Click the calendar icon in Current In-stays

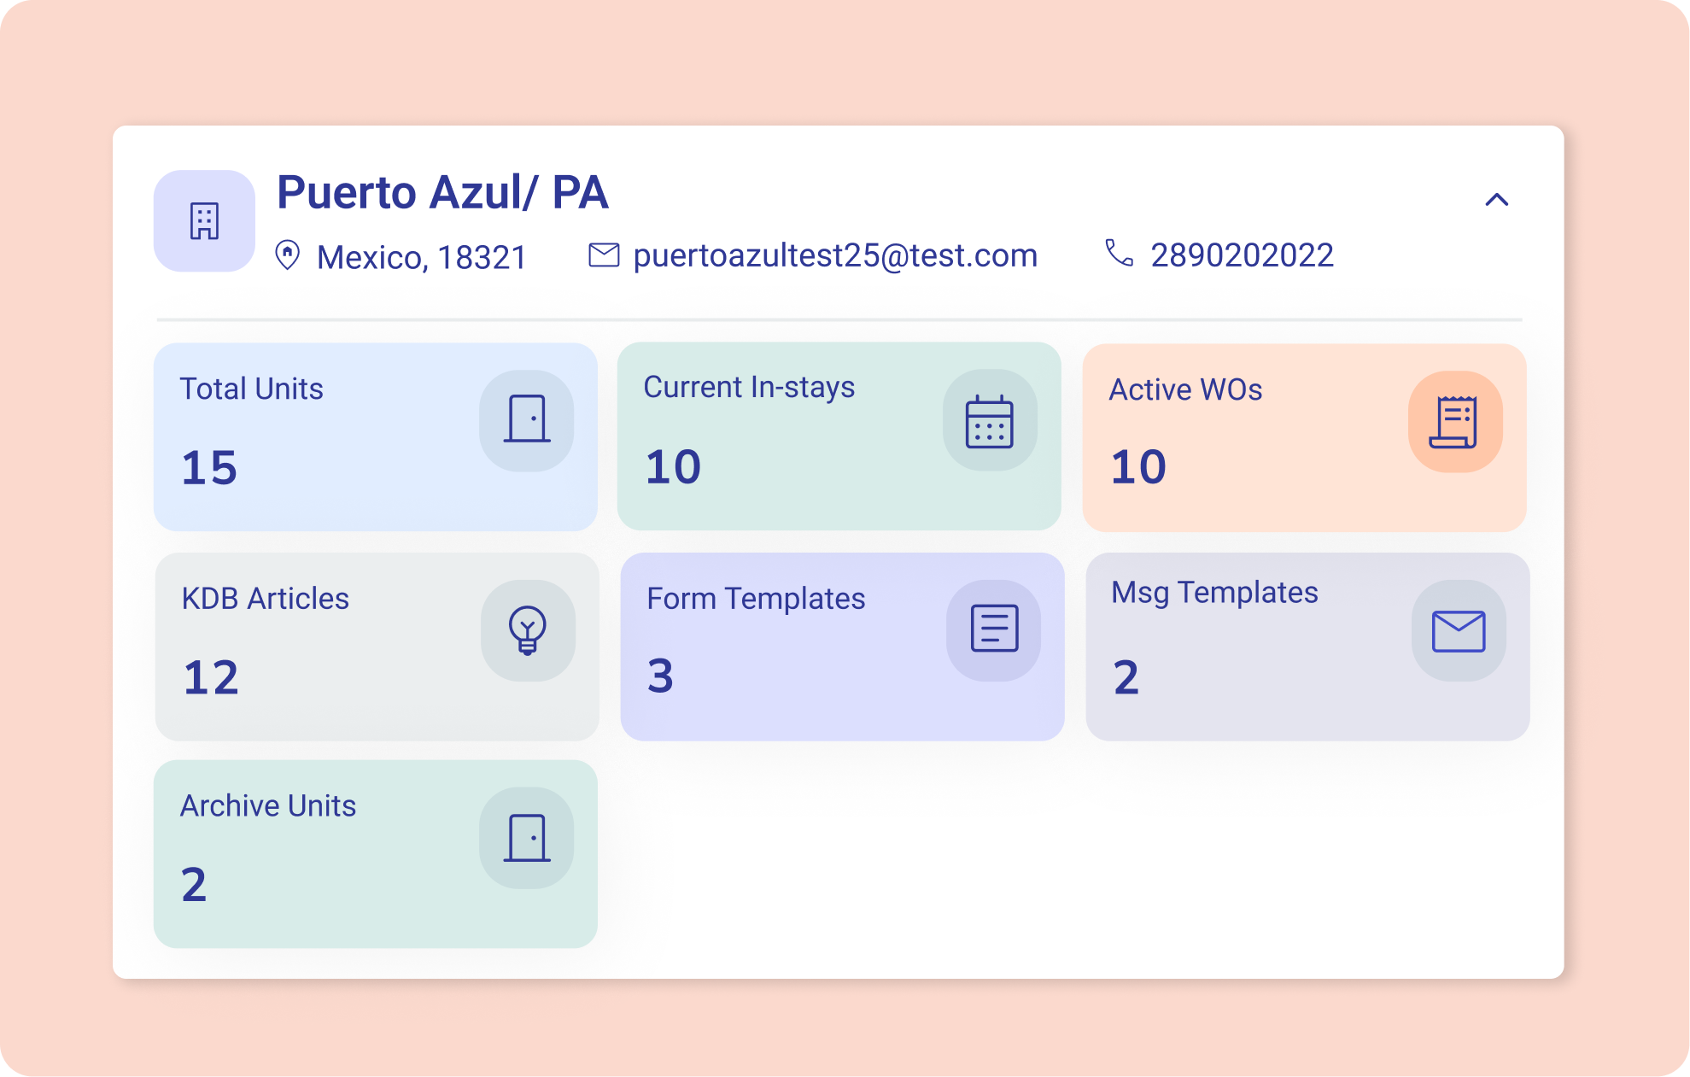click(989, 421)
